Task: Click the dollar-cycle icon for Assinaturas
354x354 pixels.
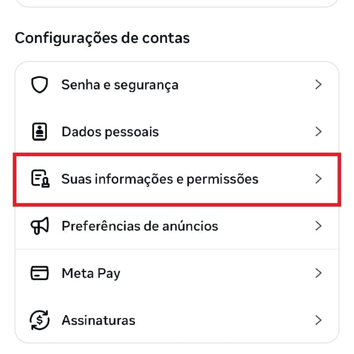Action: 39,319
